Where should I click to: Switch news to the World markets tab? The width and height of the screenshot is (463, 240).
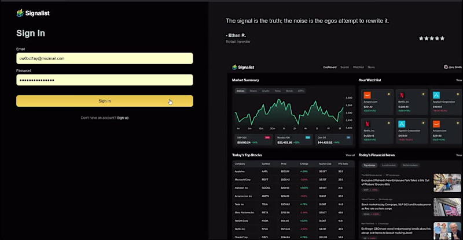(x=410, y=165)
